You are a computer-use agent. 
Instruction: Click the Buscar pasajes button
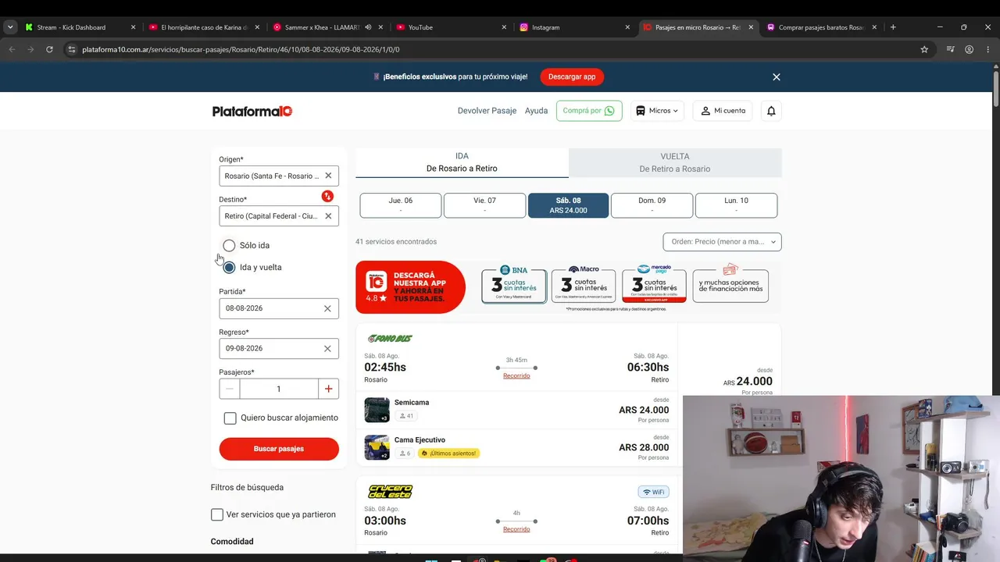pyautogui.click(x=279, y=449)
